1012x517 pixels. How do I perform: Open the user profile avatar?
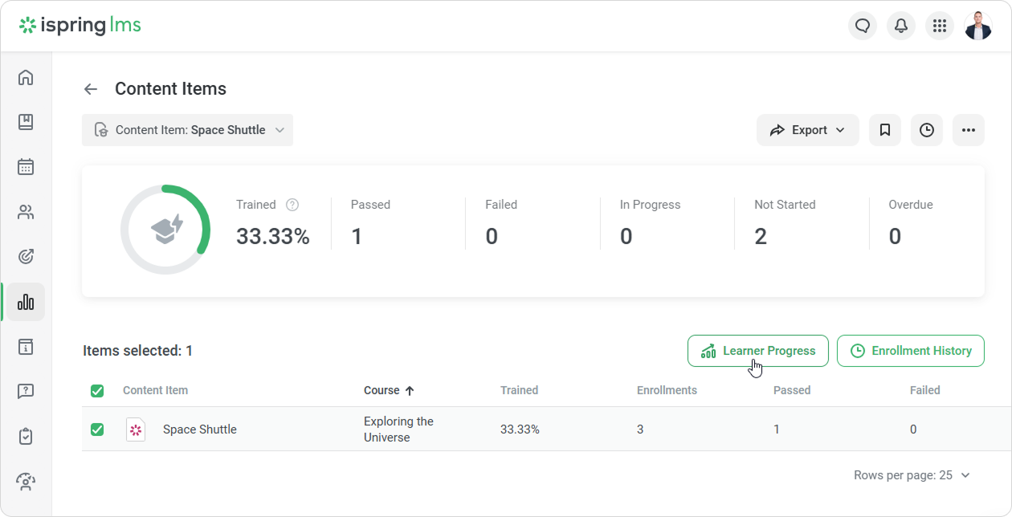point(978,26)
